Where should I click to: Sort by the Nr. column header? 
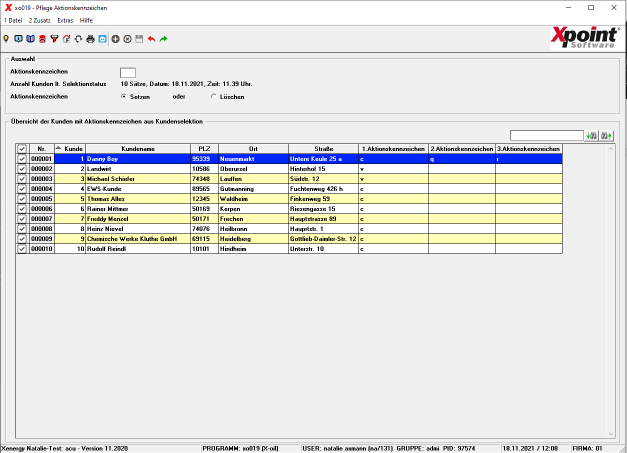[x=41, y=149]
